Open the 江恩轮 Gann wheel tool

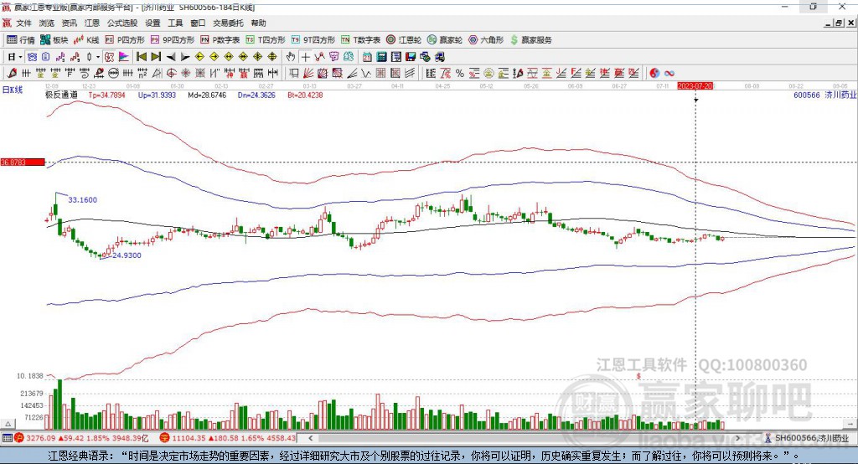click(404, 40)
